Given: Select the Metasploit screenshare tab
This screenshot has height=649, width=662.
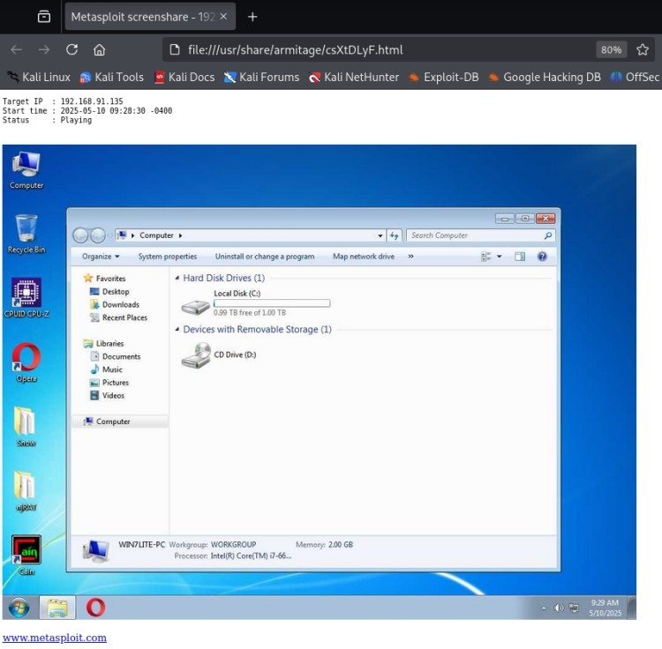Looking at the screenshot, I should 150,17.
